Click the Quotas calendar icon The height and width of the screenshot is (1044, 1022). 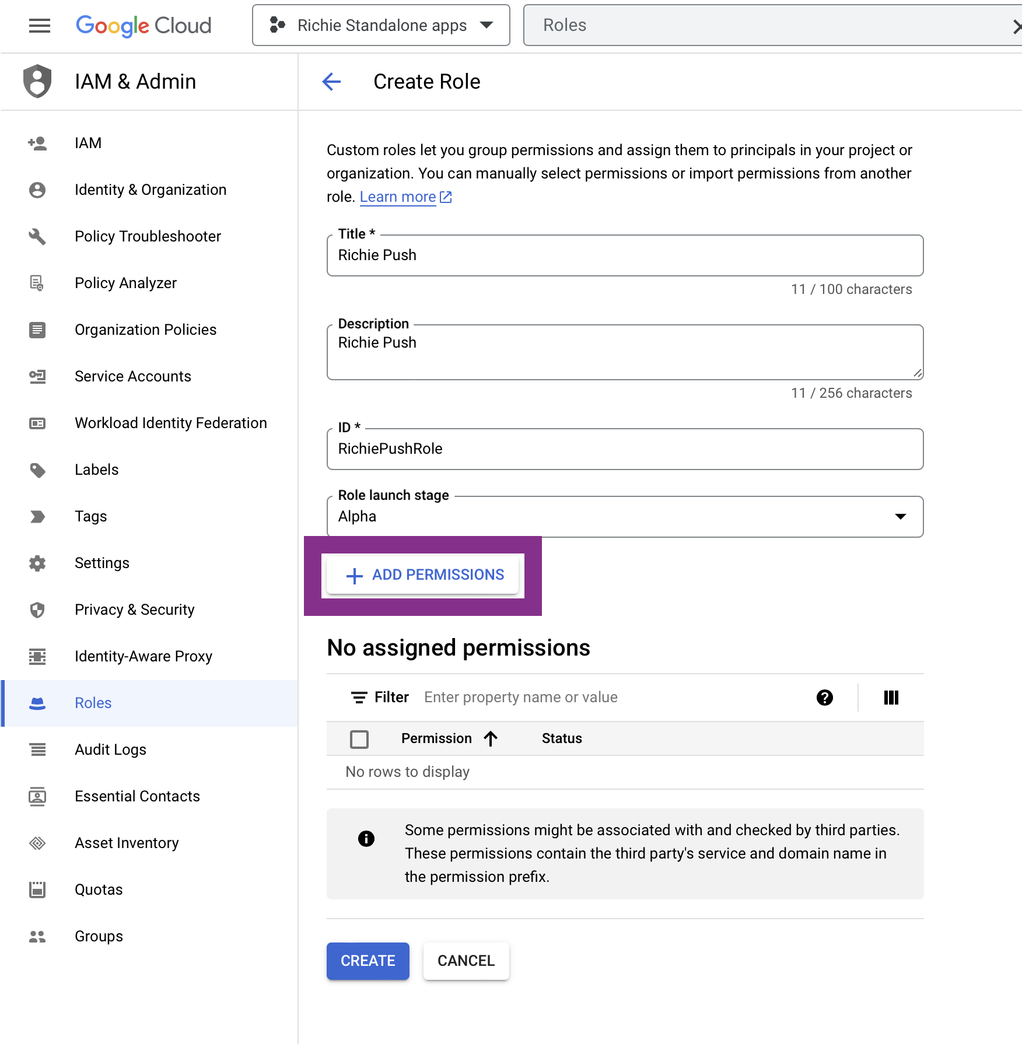(37, 889)
